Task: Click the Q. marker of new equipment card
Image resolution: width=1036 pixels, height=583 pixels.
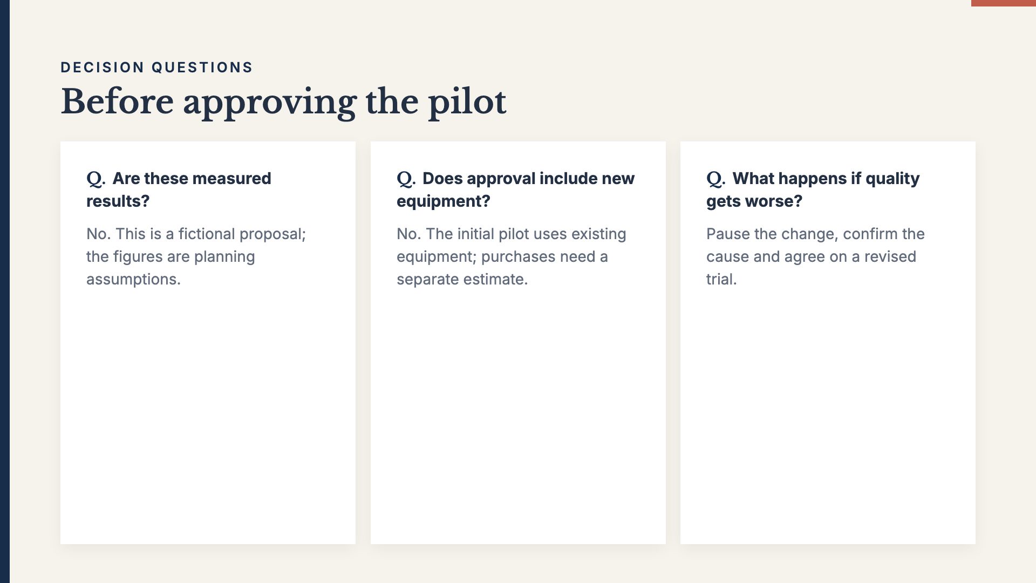Action: 406,179
